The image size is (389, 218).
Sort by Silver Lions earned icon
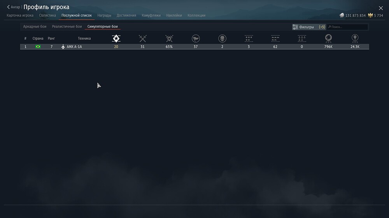328,38
